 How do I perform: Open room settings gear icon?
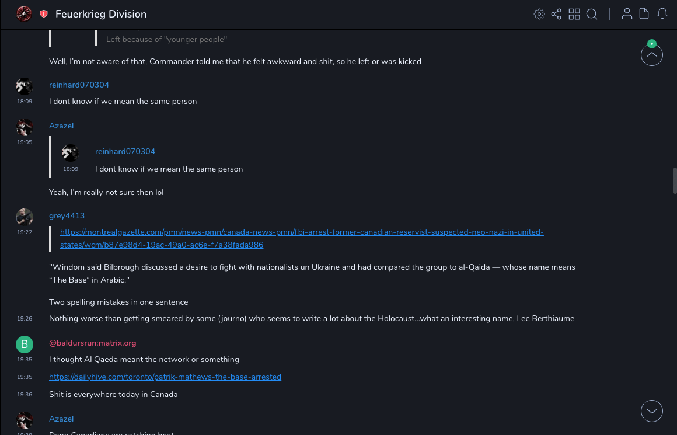(x=539, y=14)
